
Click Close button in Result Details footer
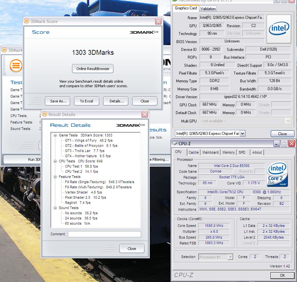(132, 249)
